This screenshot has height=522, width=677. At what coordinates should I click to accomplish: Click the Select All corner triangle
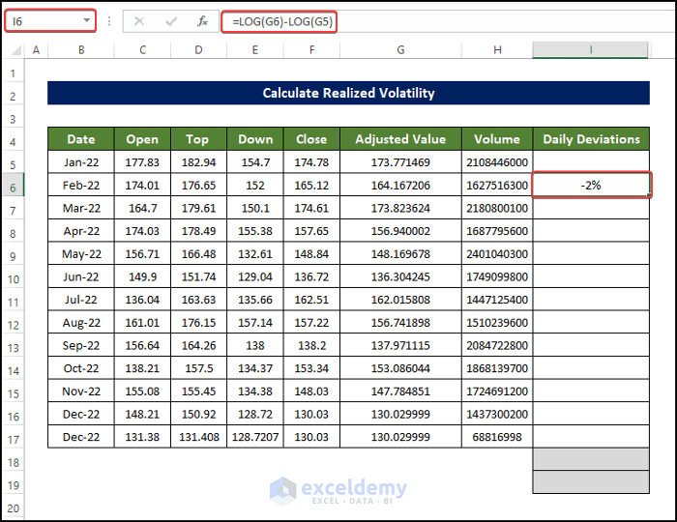coord(16,50)
